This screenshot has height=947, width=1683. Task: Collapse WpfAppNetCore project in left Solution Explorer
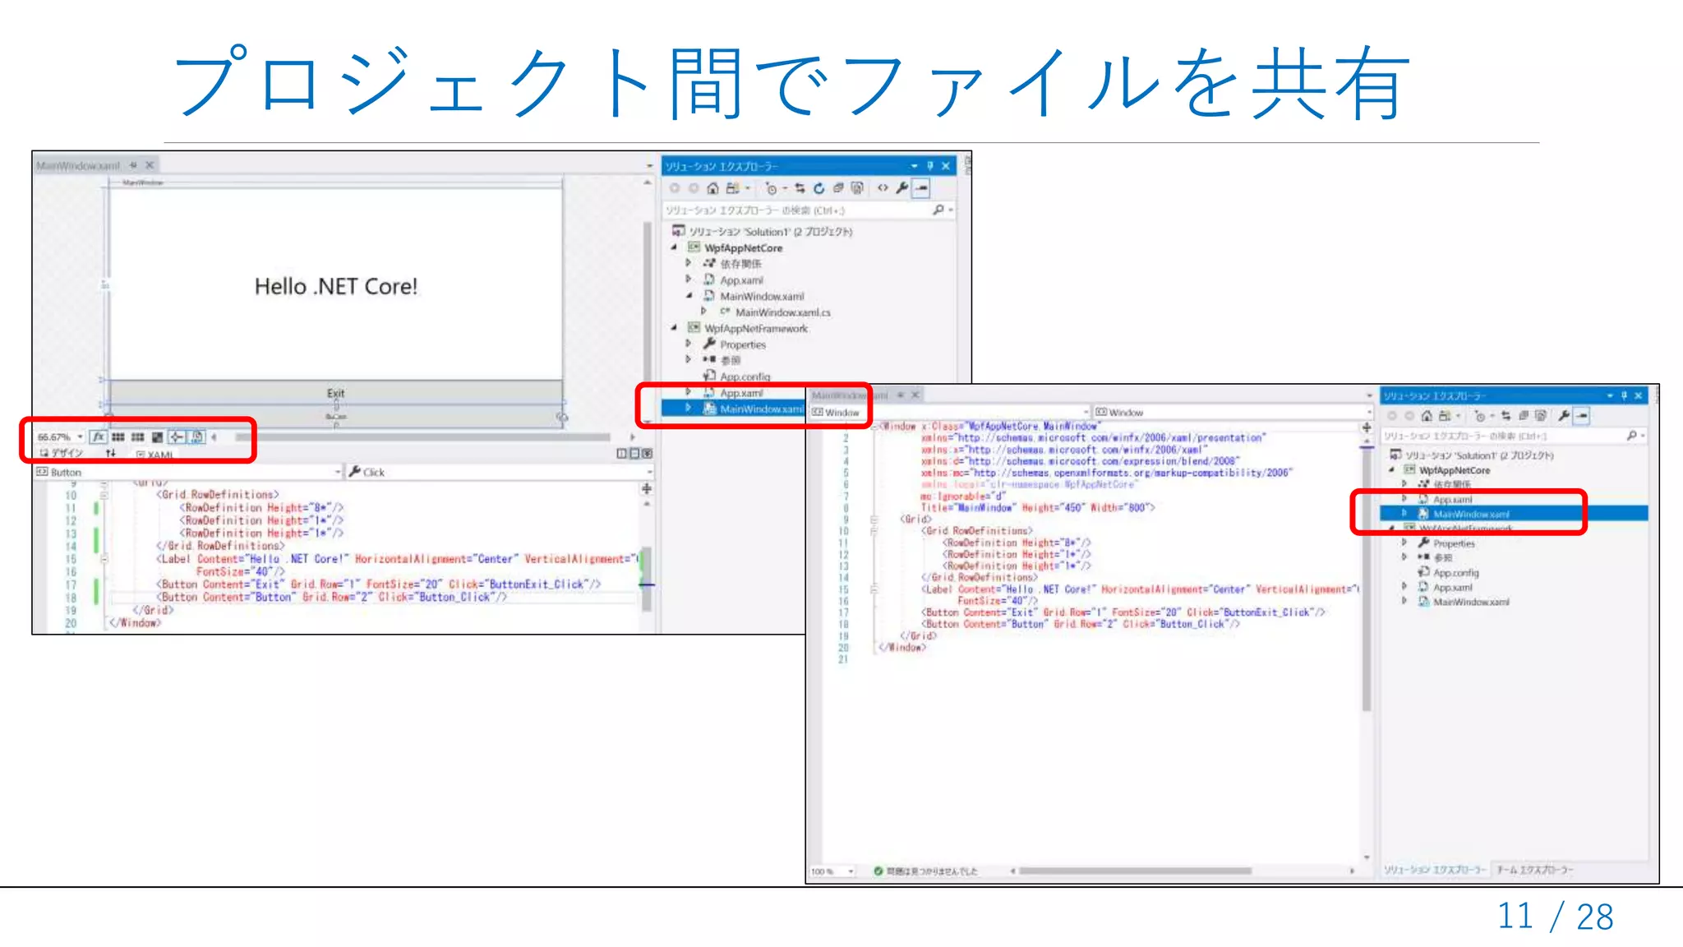pyautogui.click(x=674, y=247)
